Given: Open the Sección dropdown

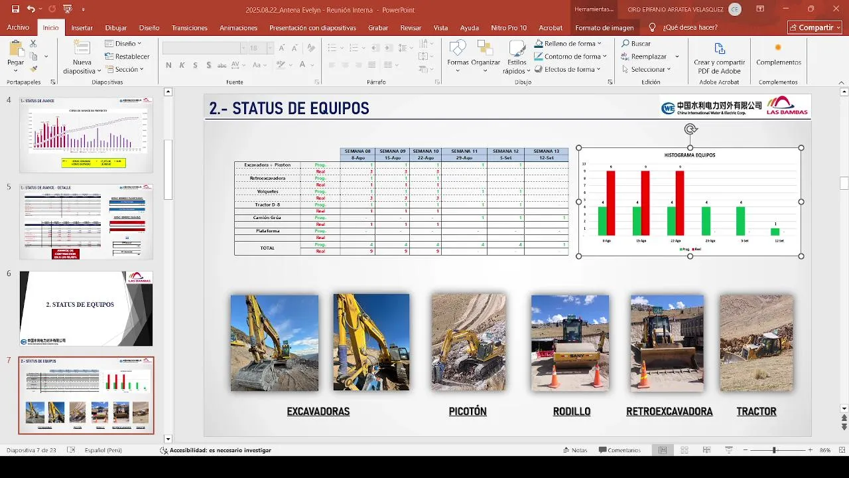Looking at the screenshot, I should pos(123,69).
